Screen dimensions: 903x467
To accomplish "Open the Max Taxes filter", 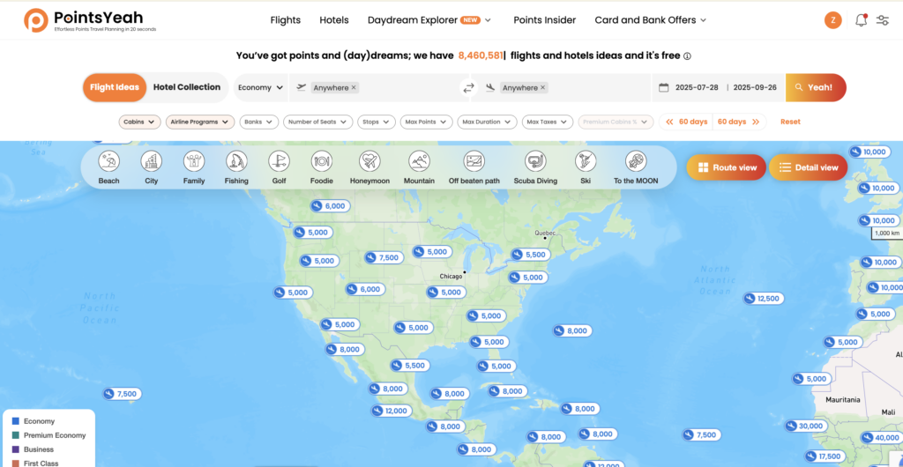I will [548, 122].
